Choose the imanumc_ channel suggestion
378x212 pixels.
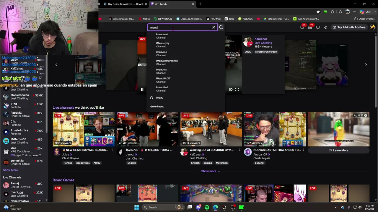pyautogui.click(x=186, y=54)
